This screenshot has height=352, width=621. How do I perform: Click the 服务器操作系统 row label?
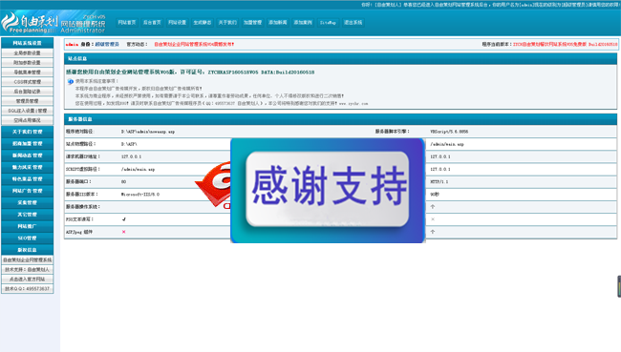point(83,207)
